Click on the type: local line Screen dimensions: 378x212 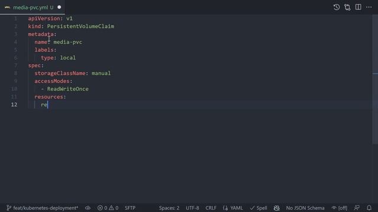click(x=58, y=58)
